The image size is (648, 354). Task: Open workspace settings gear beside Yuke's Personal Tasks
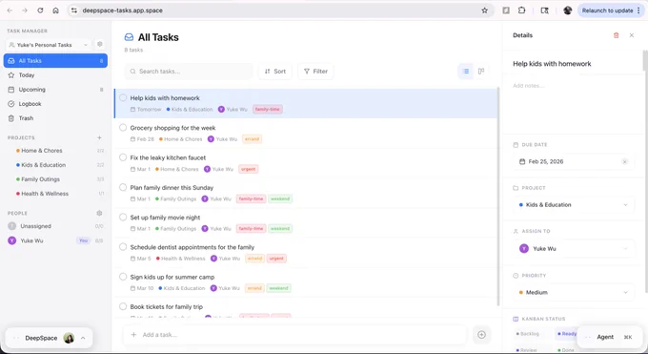pyautogui.click(x=100, y=44)
